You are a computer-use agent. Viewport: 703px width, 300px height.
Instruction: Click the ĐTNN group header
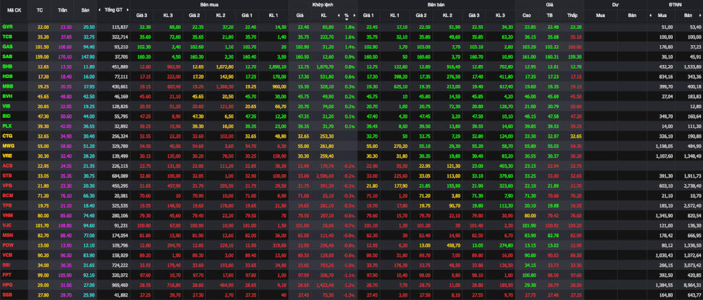coord(675,4)
